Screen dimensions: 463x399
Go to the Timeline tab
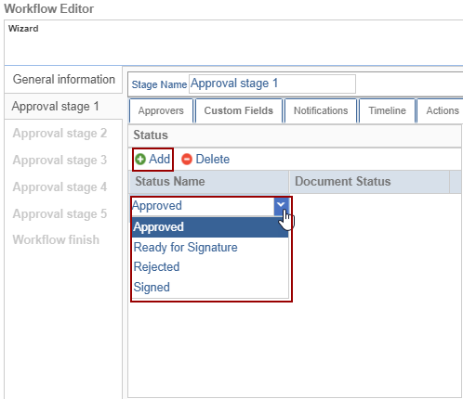(x=387, y=110)
